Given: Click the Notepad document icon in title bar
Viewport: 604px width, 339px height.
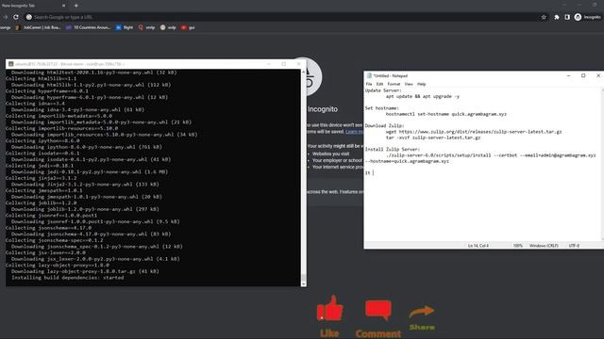Looking at the screenshot, I should [x=369, y=75].
